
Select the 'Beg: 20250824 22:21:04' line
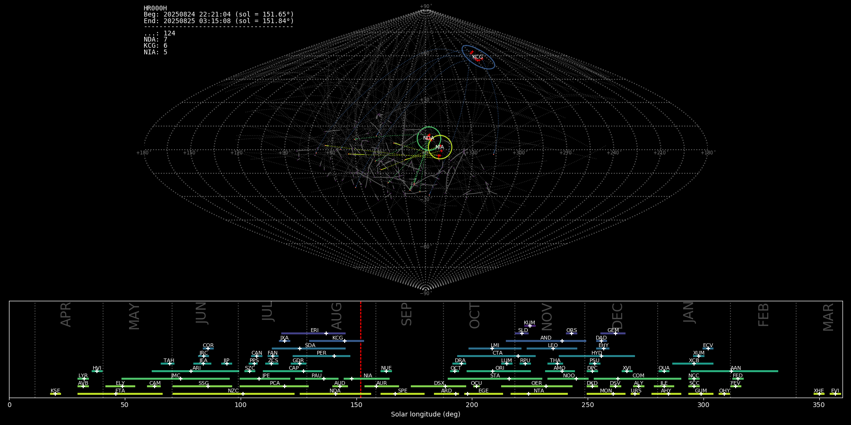pyautogui.click(x=219, y=15)
